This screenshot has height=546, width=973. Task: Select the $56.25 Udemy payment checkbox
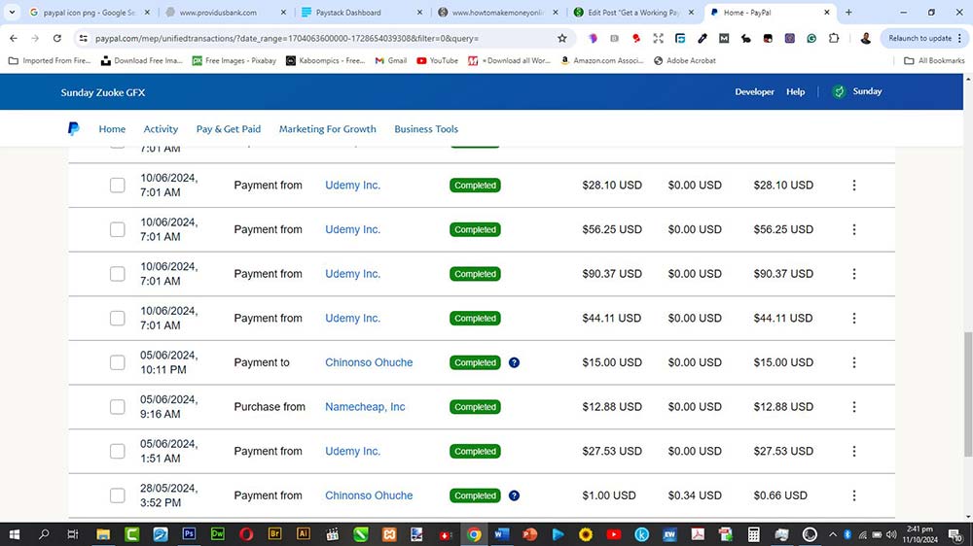118,229
